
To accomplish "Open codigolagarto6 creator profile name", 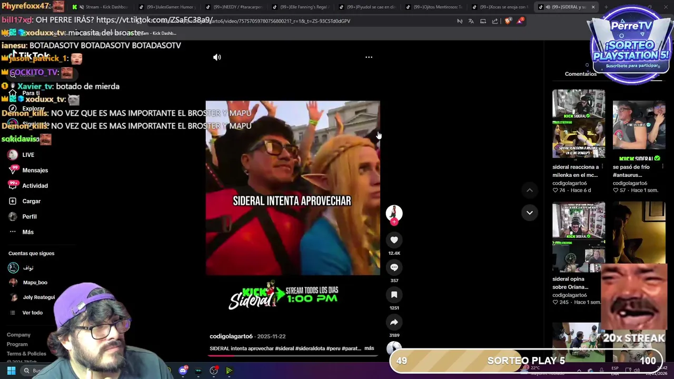I will tap(231, 336).
